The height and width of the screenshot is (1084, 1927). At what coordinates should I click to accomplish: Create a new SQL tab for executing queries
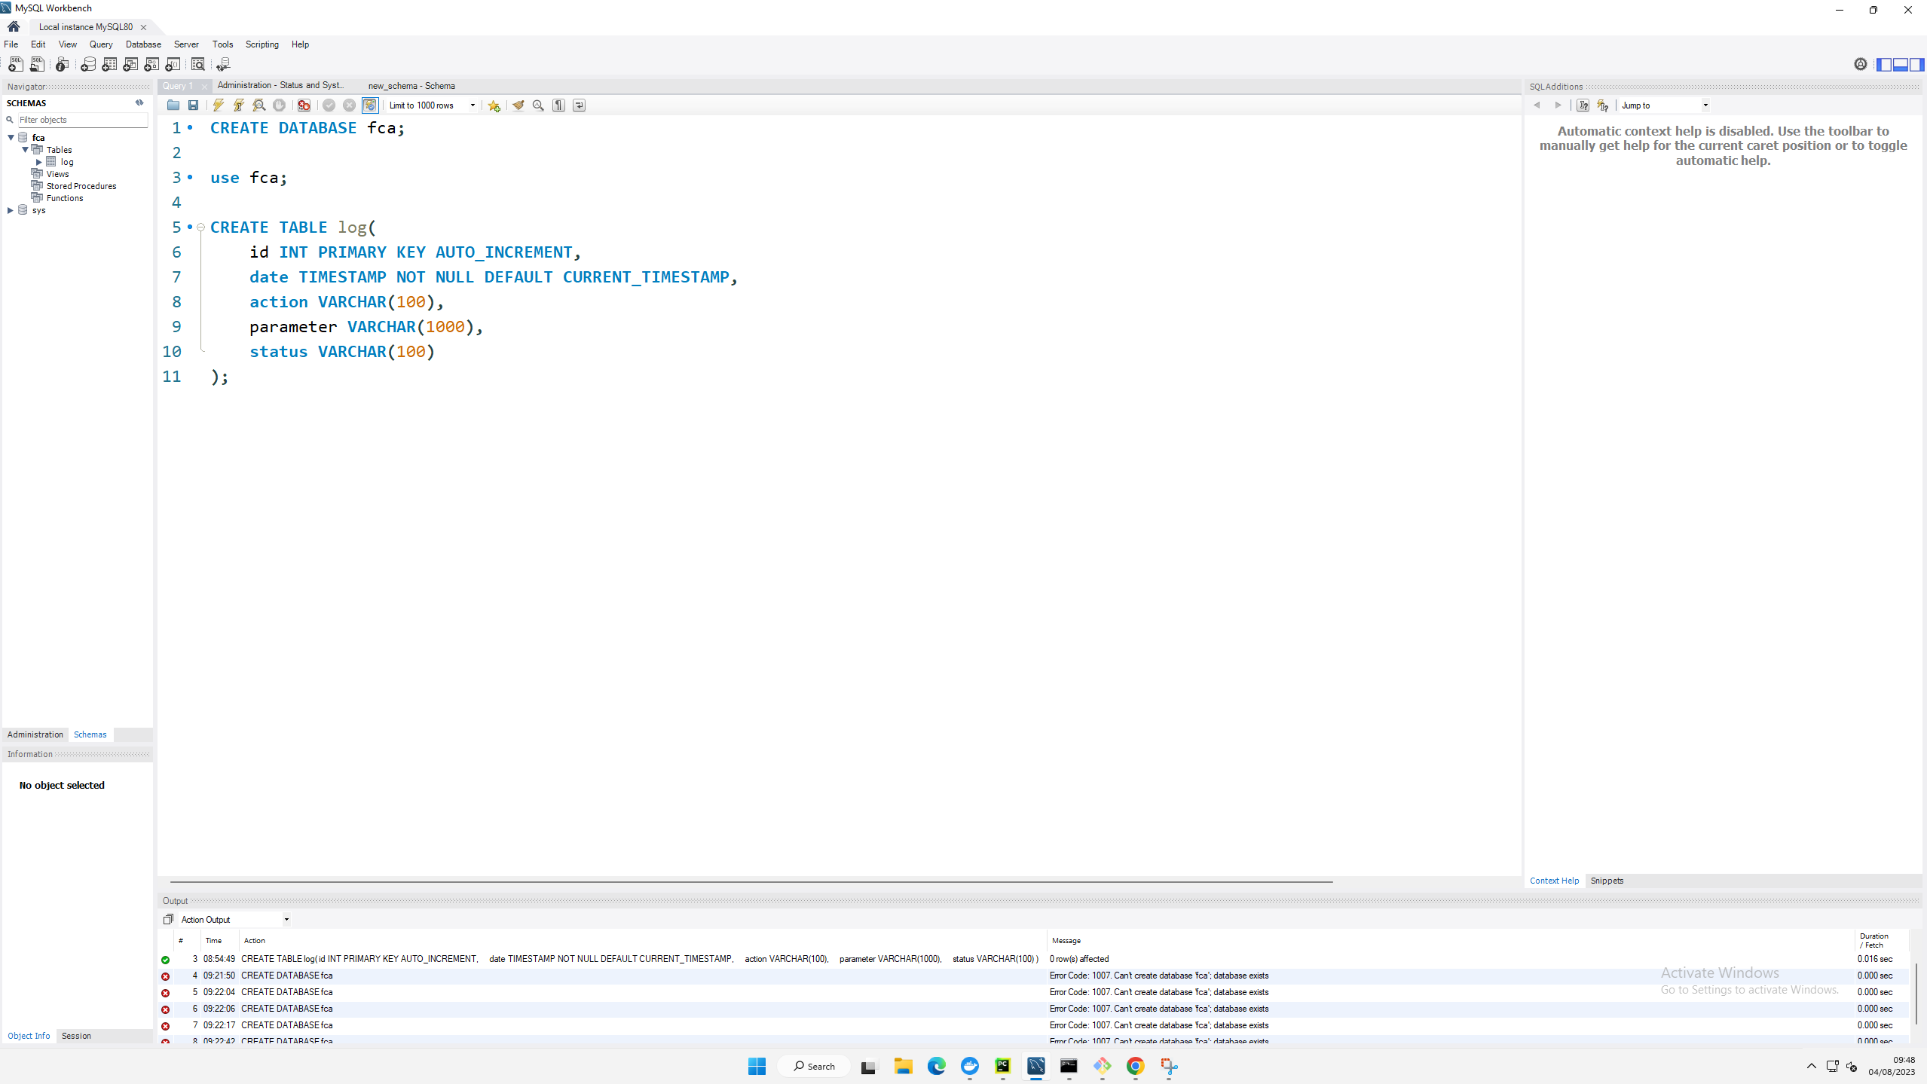point(15,64)
